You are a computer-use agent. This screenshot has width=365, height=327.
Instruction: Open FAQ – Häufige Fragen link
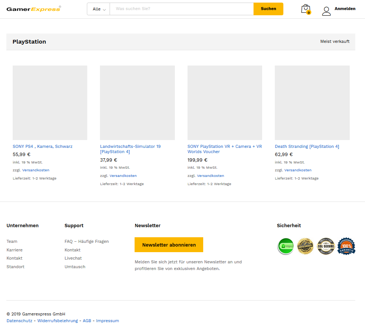86,241
